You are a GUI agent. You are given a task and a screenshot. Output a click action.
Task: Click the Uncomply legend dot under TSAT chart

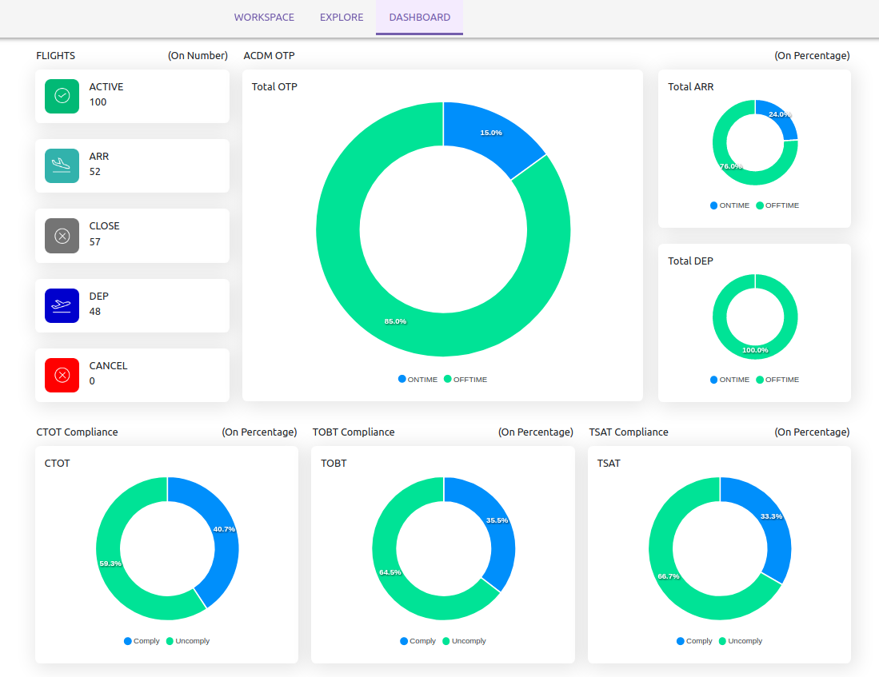click(721, 640)
